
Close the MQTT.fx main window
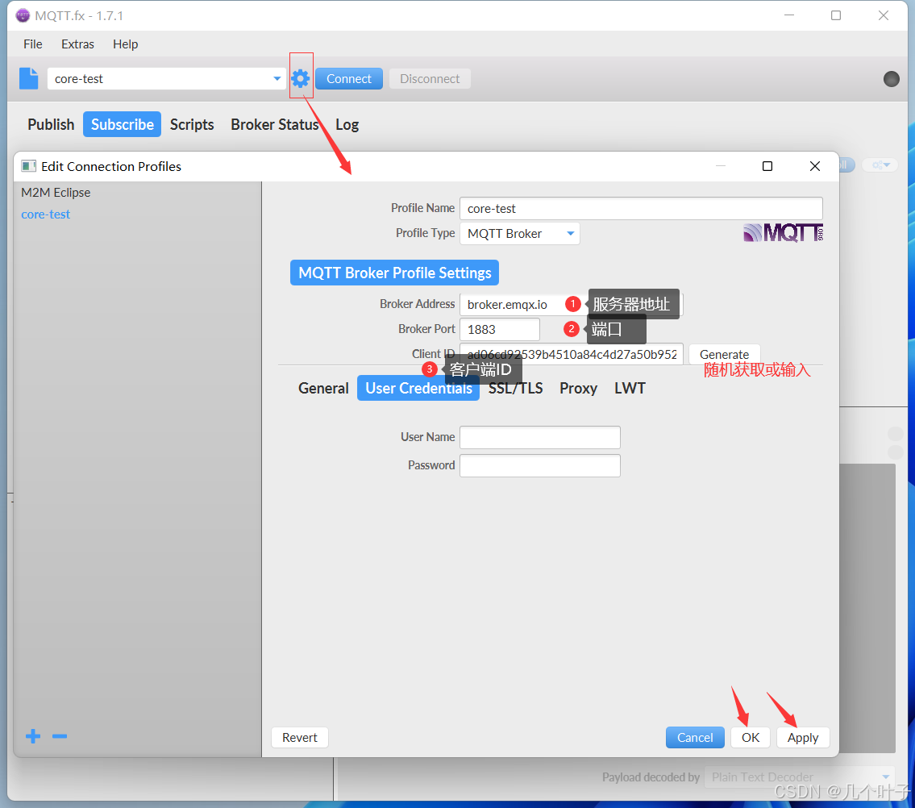pyautogui.click(x=884, y=16)
